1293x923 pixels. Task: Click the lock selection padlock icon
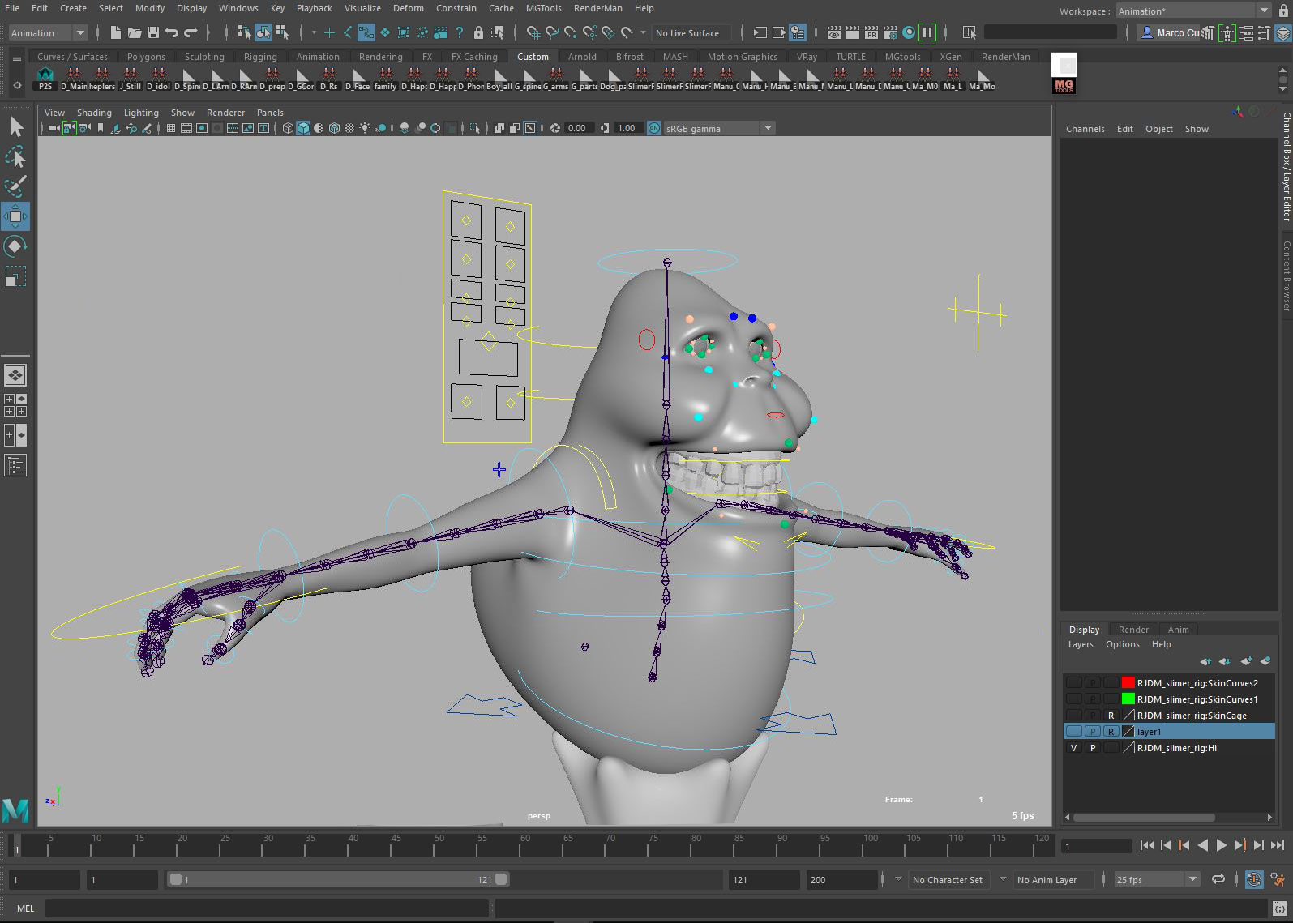coord(478,32)
